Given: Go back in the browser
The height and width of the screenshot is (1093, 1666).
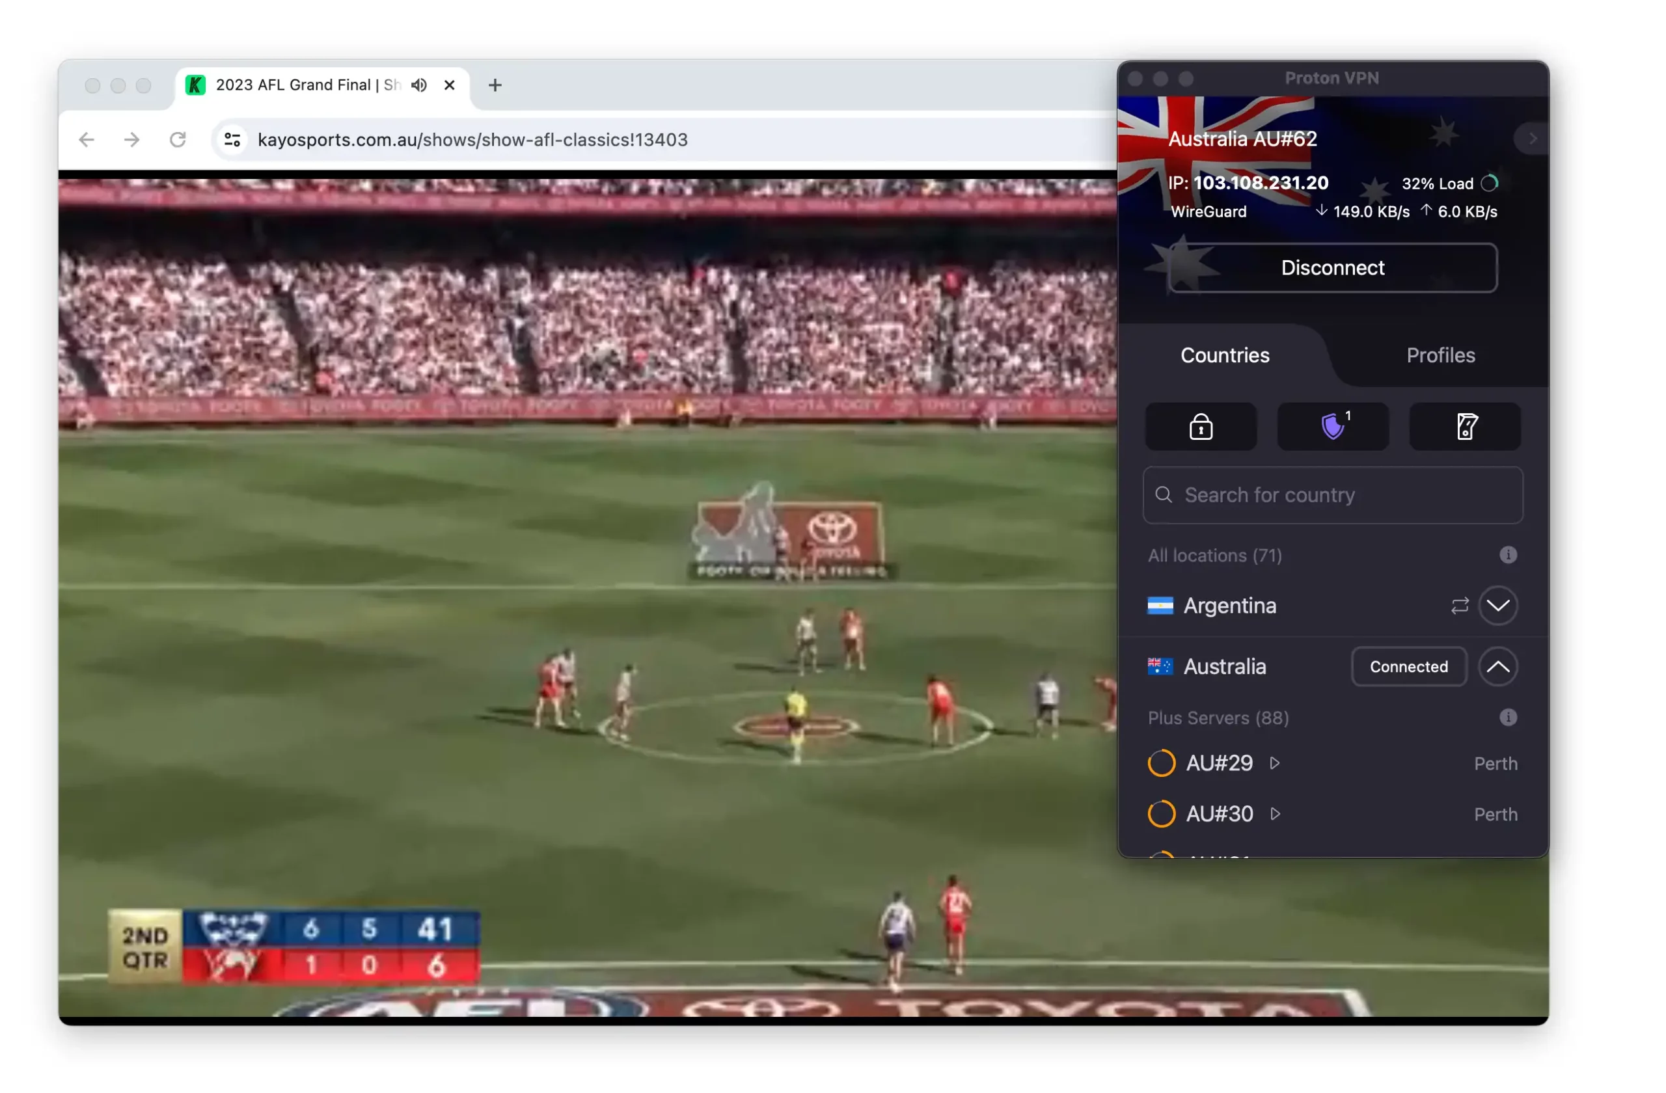Looking at the screenshot, I should click(87, 139).
